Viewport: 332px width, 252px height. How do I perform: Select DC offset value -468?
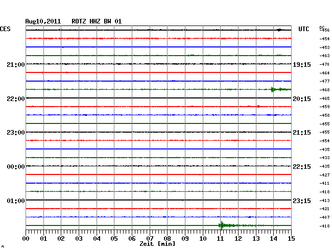pyautogui.click(x=324, y=90)
